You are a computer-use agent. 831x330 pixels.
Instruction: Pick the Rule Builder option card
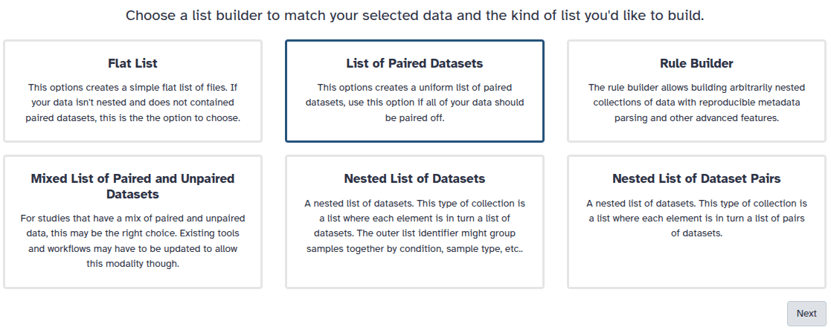coord(696,130)
